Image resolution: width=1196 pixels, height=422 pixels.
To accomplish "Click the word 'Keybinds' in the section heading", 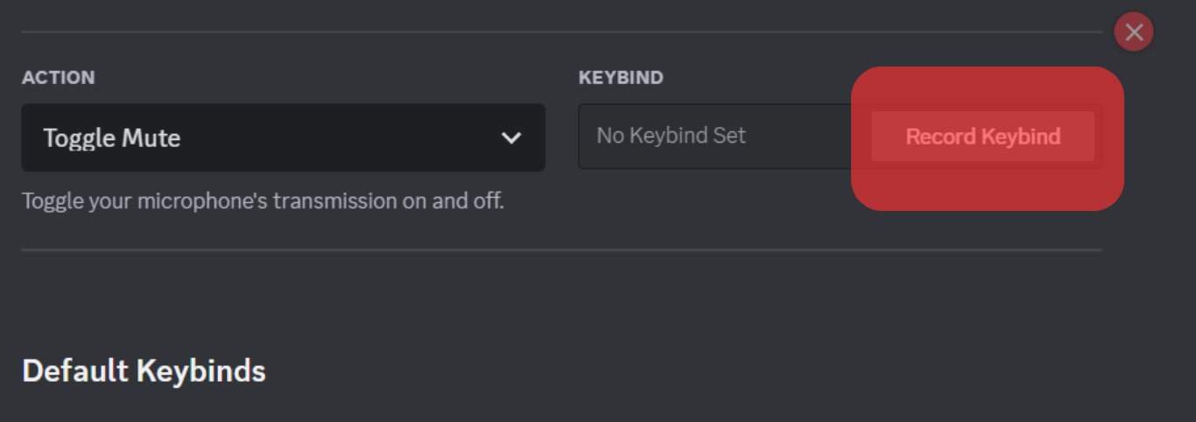I will pyautogui.click(x=201, y=370).
